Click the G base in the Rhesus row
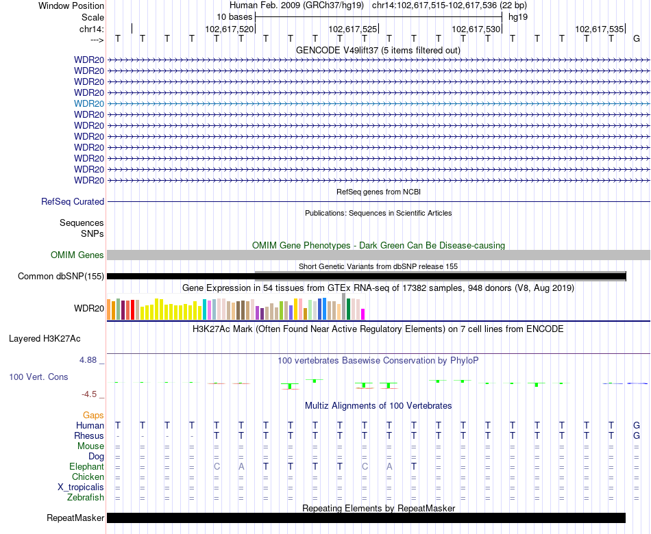Viewport: 651px width, 534px height. (x=636, y=435)
